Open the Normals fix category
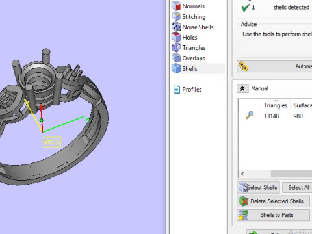This screenshot has width=312, height=234. click(193, 6)
